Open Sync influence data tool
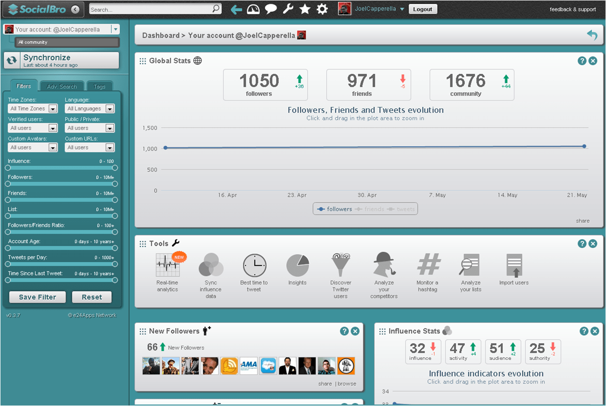 point(211,276)
